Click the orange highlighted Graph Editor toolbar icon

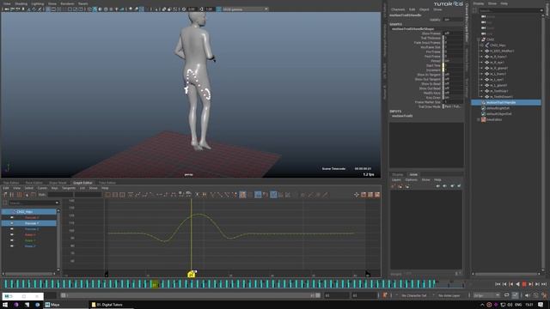click(x=242, y=195)
